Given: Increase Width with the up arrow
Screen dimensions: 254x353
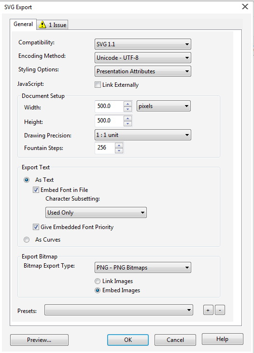Looking at the screenshot, I should tap(128, 104).
